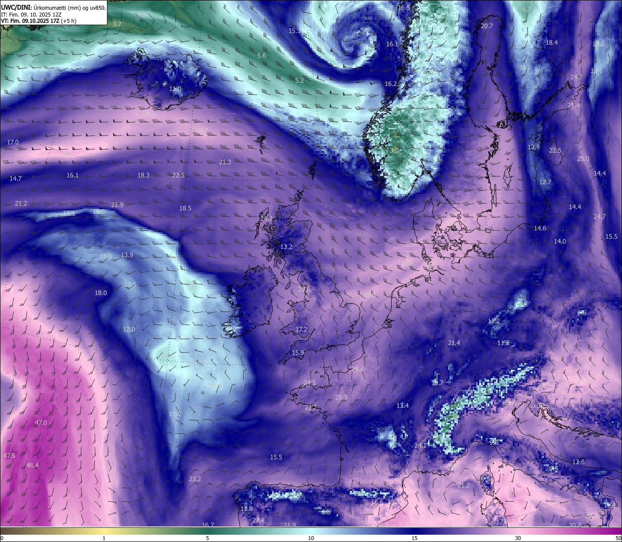Click the 1 label on the color scale

tap(104, 538)
